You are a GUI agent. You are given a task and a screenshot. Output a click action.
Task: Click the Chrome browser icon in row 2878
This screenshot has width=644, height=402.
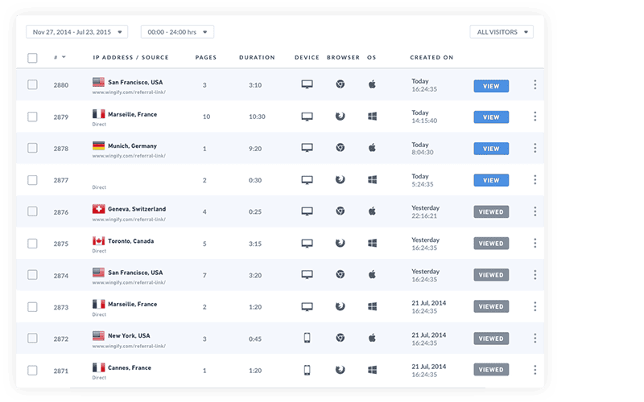341,148
